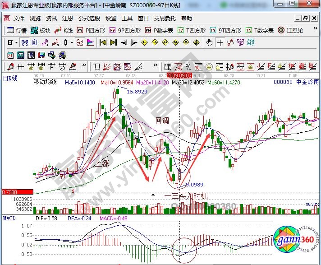This screenshot has height=265, width=321.
Task: Expand fan-line toolbar overflow chevron
Action: pyautogui.click(x=156, y=65)
